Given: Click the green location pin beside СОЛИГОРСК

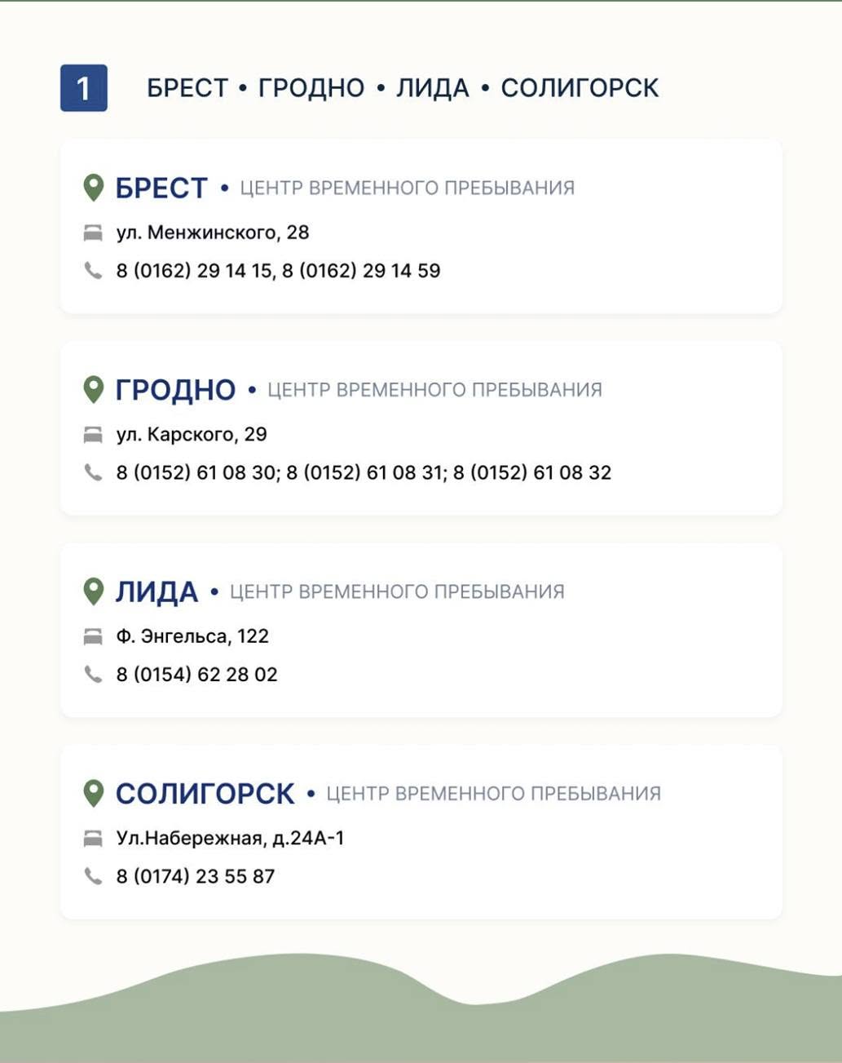Looking at the screenshot, I should [94, 793].
